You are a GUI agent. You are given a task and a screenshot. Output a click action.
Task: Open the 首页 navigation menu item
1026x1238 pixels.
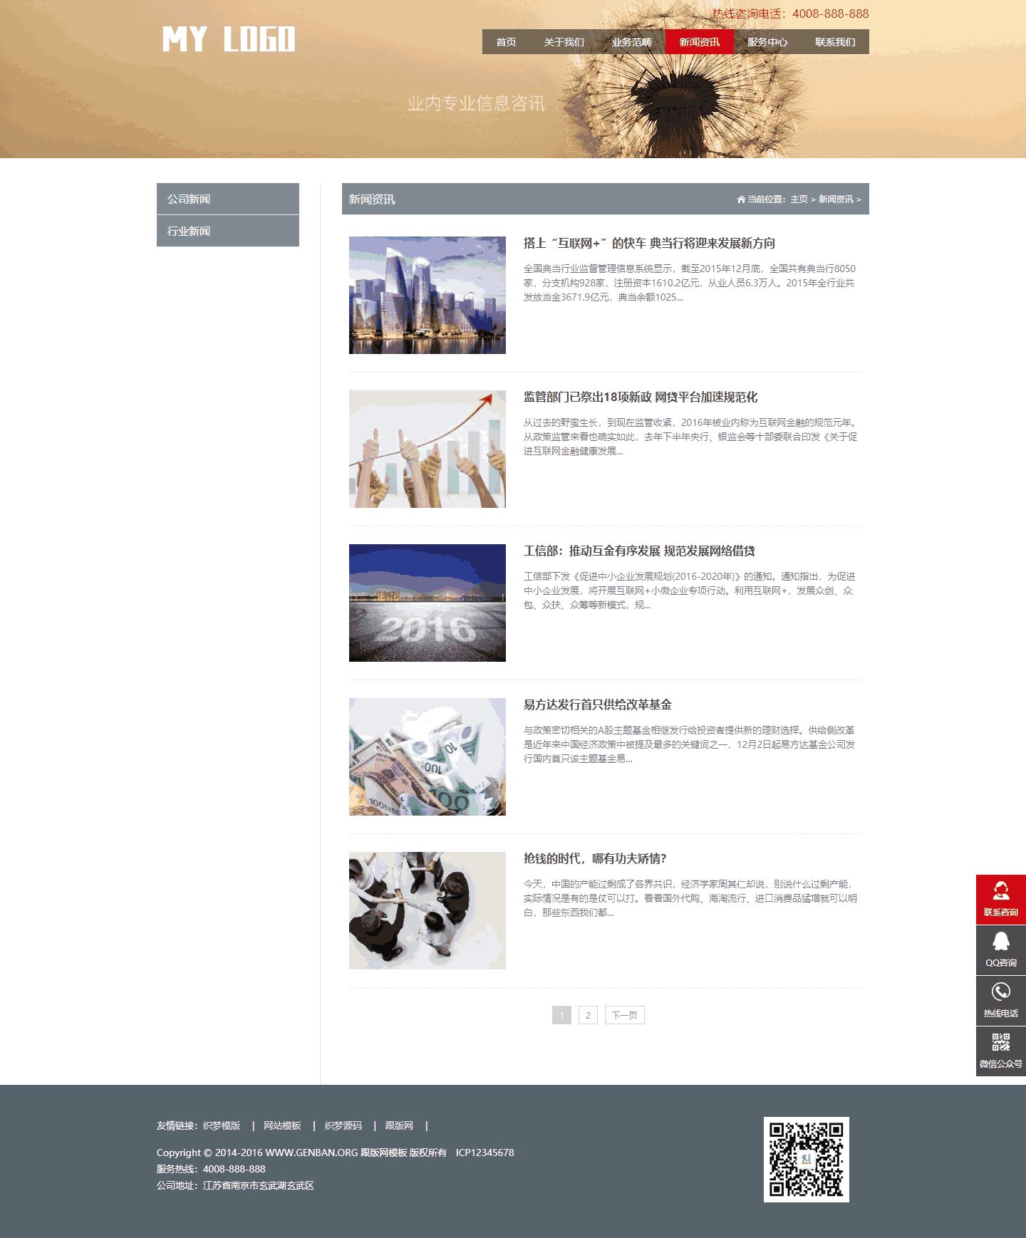(506, 42)
